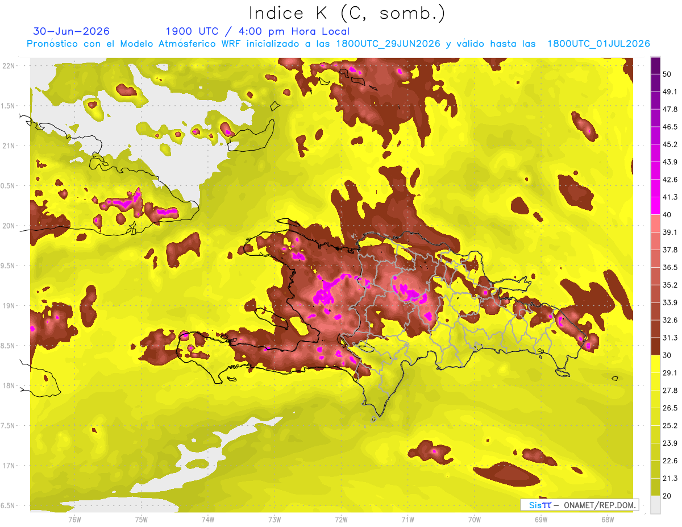This screenshot has height=527, width=682.
Task: Click the colorbar value "25.2"
Action: click(x=669, y=426)
